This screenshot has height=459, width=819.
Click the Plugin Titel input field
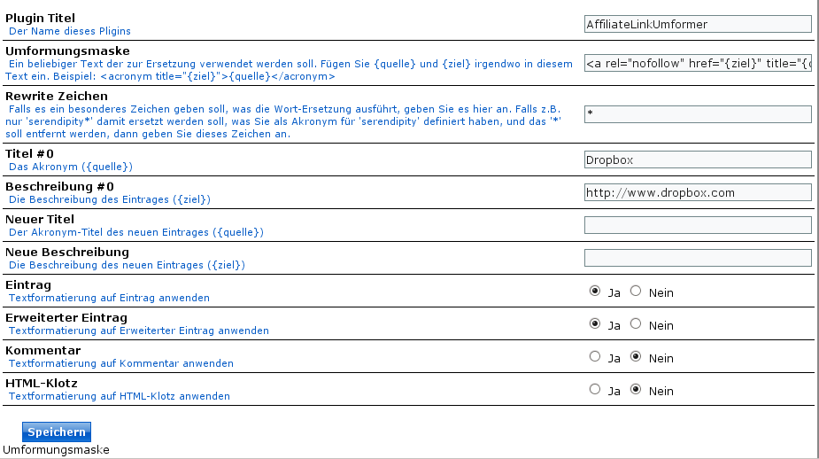pos(698,25)
